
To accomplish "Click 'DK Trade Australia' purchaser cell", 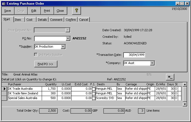I will point(25,89).
